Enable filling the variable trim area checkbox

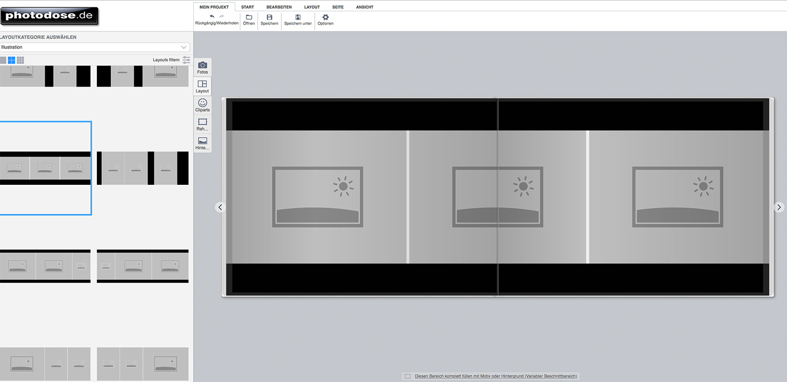click(407, 376)
